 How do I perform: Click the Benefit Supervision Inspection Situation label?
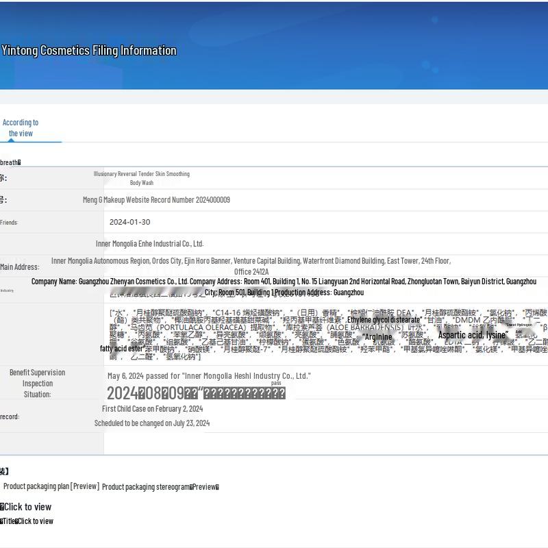pos(37,383)
